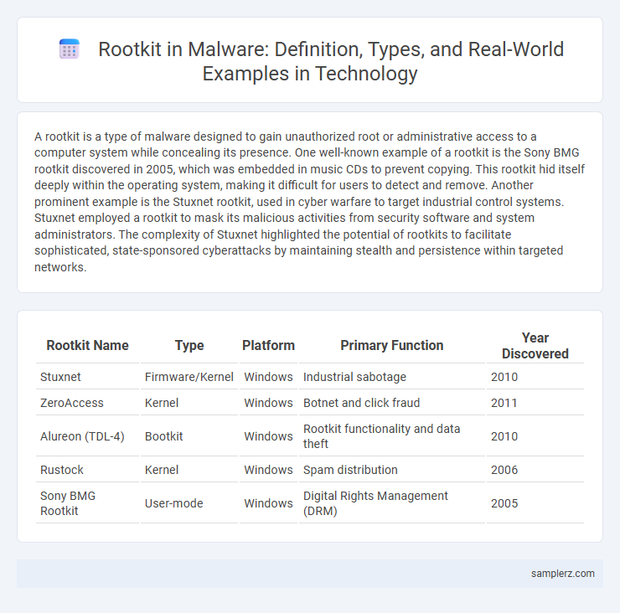Click the User-mode type cell

(x=189, y=503)
